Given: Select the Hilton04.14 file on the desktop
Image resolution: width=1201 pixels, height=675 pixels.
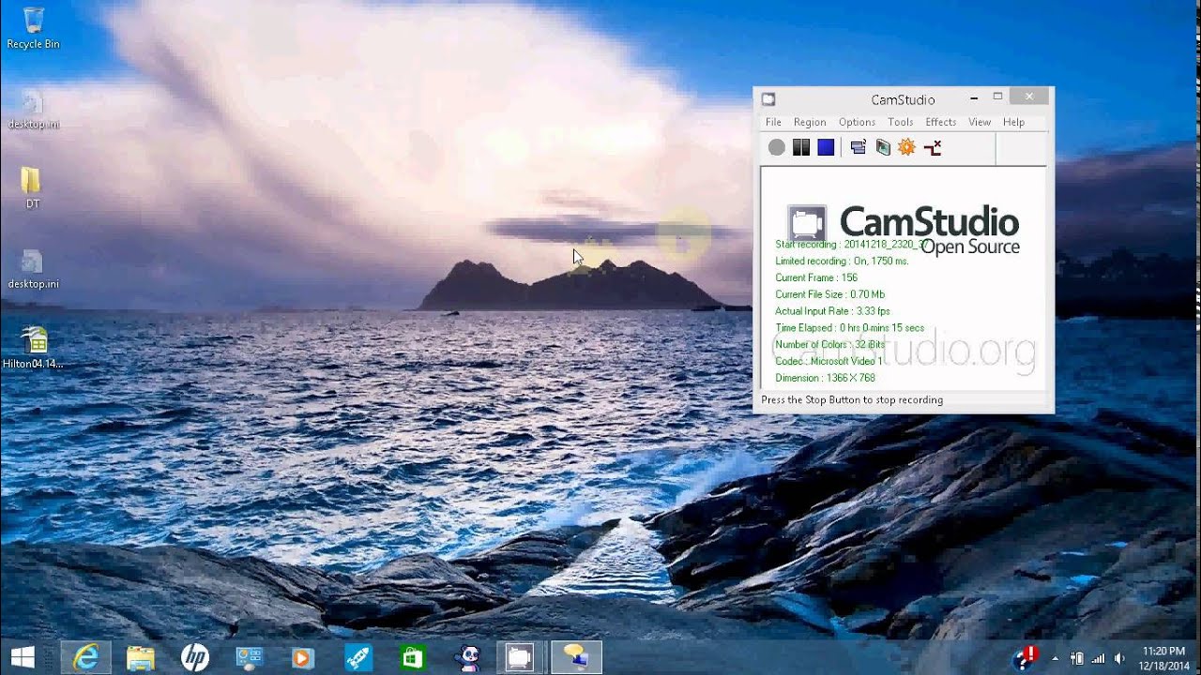Looking at the screenshot, I should point(33,348).
